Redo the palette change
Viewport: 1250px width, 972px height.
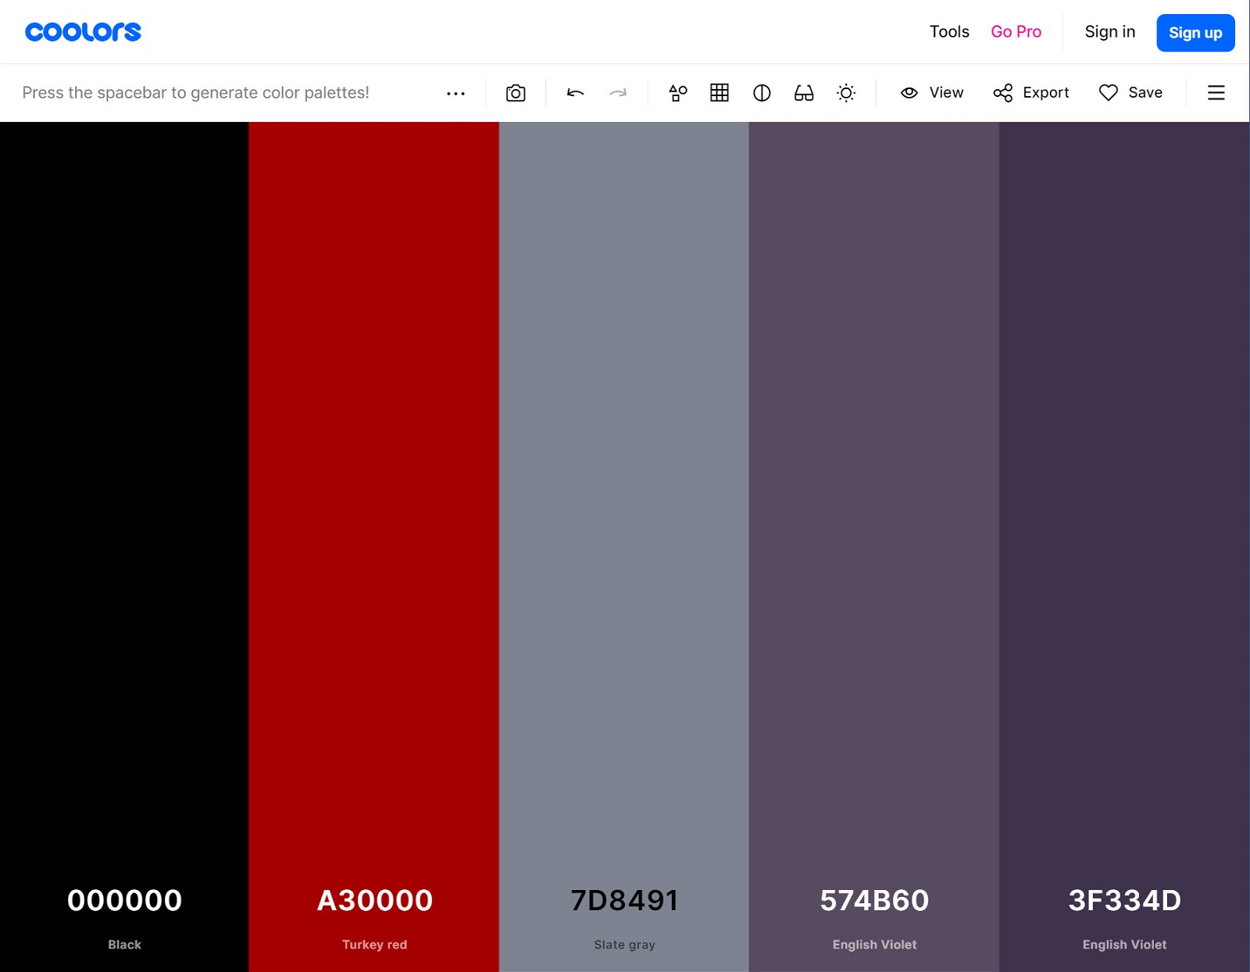coord(618,93)
